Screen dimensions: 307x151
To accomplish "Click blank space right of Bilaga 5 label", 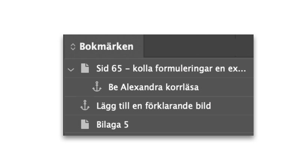I will point(191,124).
